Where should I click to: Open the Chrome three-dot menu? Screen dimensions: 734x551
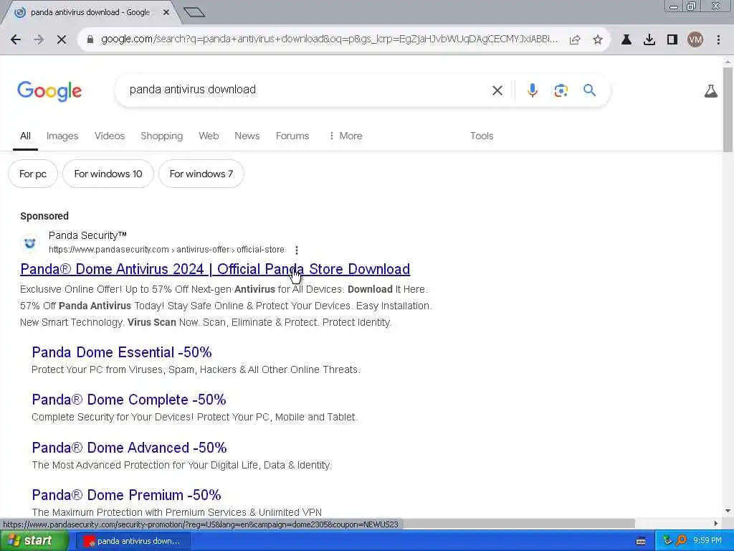pyautogui.click(x=718, y=39)
